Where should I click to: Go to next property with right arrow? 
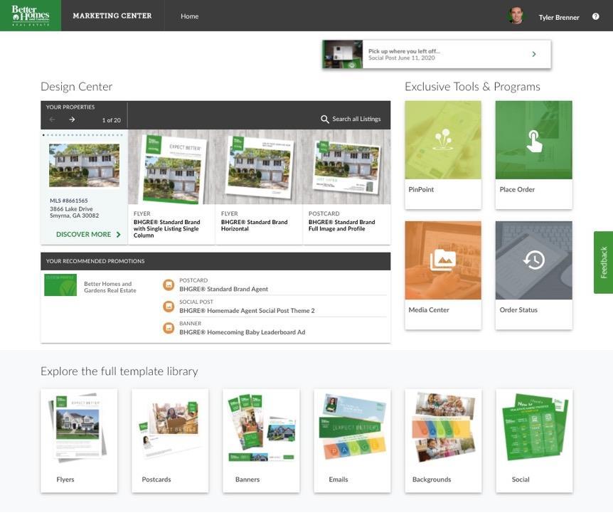[72, 120]
